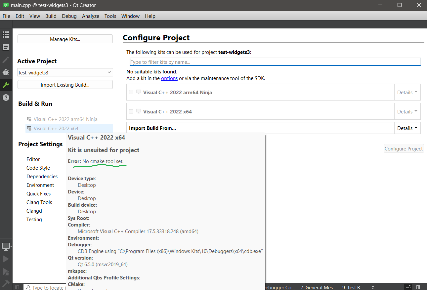Viewport: 427px width, 290px height.
Task: Open 9 Test Results output pane
Action: coord(353,287)
